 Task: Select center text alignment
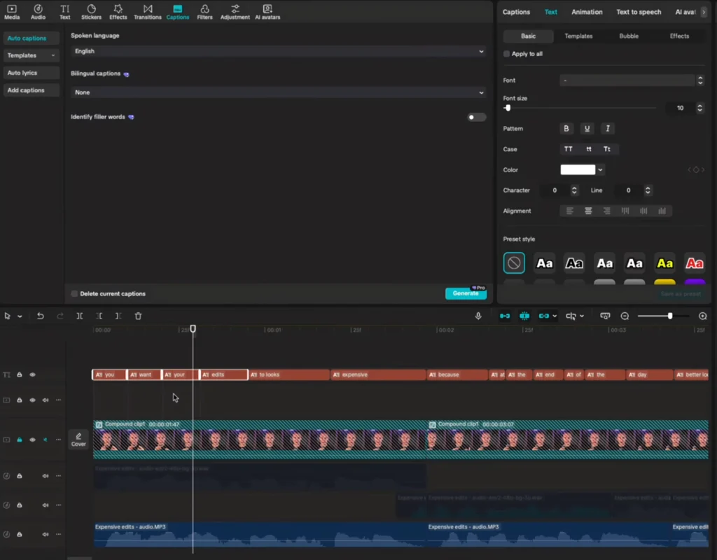click(x=588, y=211)
